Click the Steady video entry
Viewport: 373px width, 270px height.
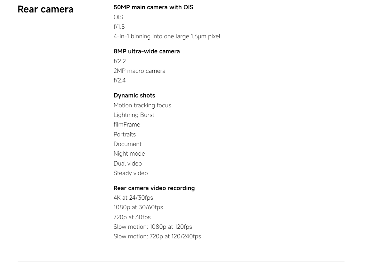click(131, 174)
